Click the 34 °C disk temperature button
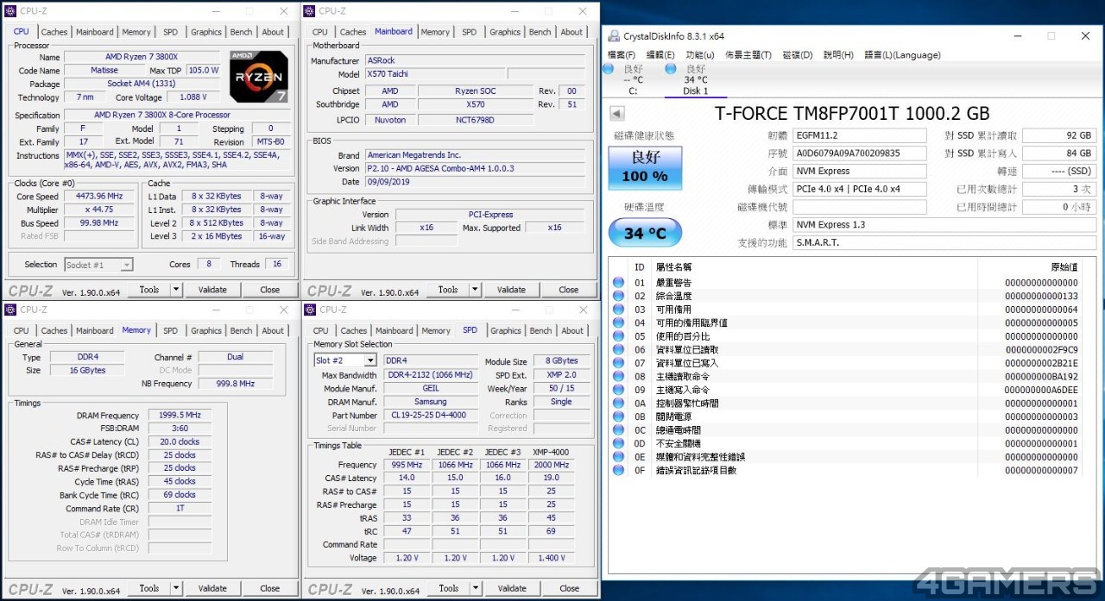This screenshot has width=1105, height=601. 645,233
